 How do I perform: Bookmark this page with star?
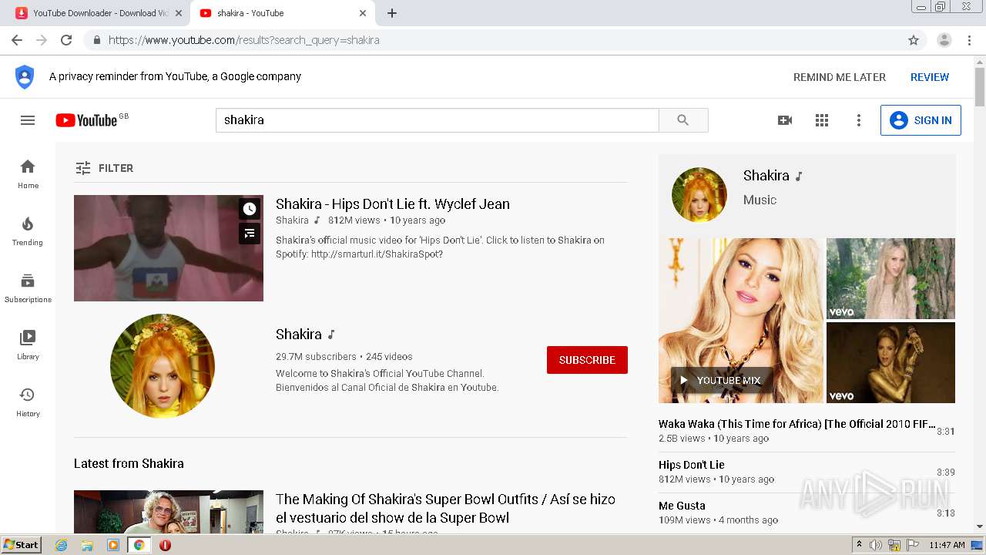pos(914,40)
